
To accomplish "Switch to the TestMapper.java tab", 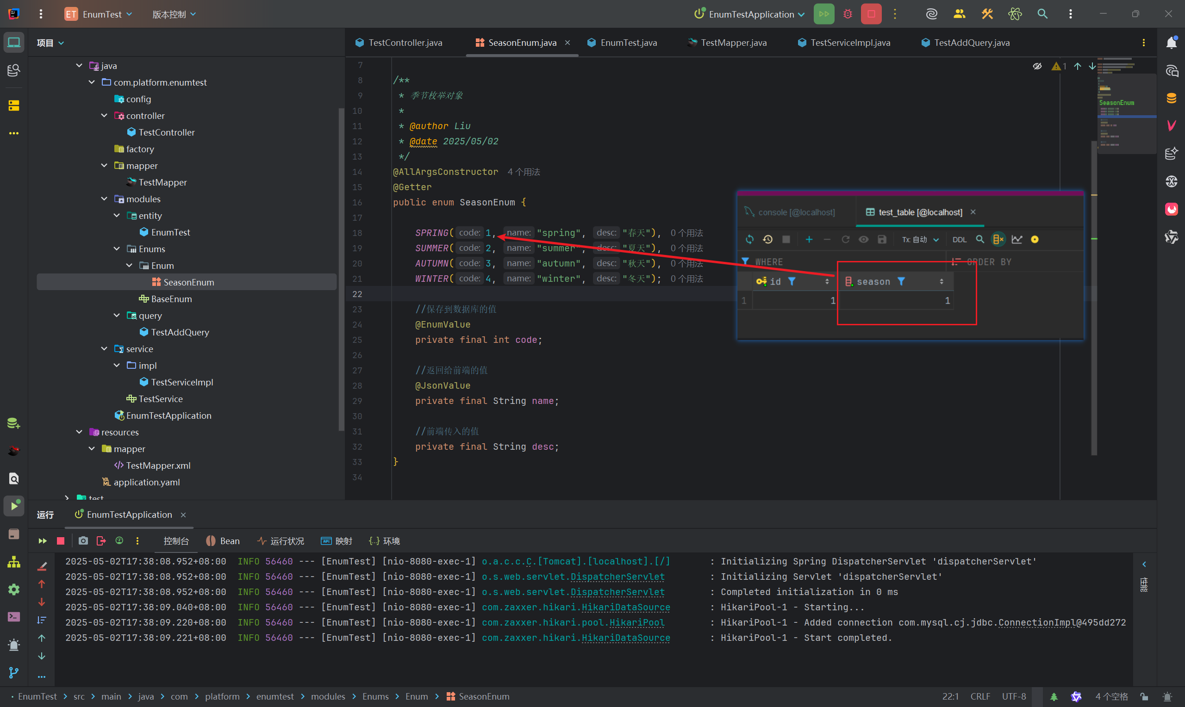I will (x=733, y=43).
